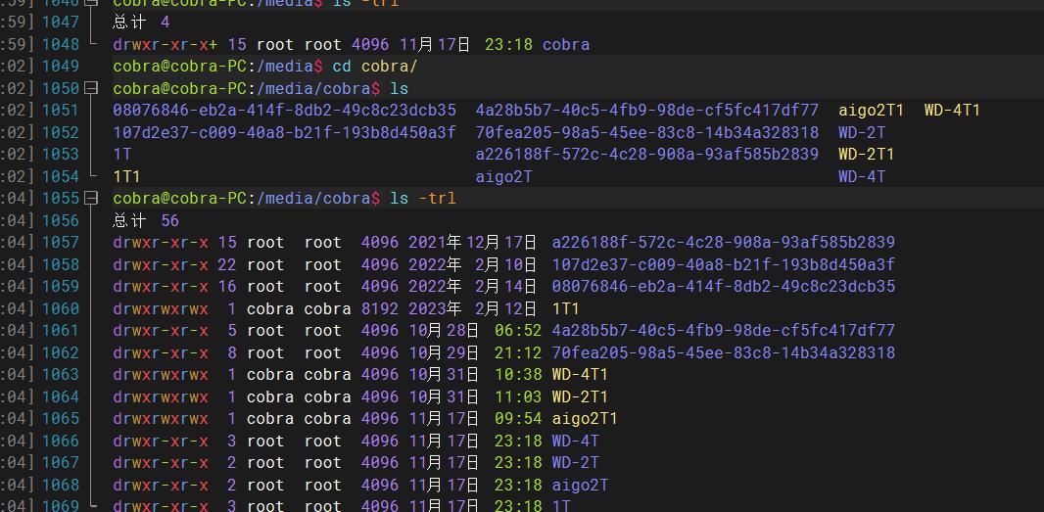Click the 'drwxrwxrwx' permissions on line 1065

(161, 419)
